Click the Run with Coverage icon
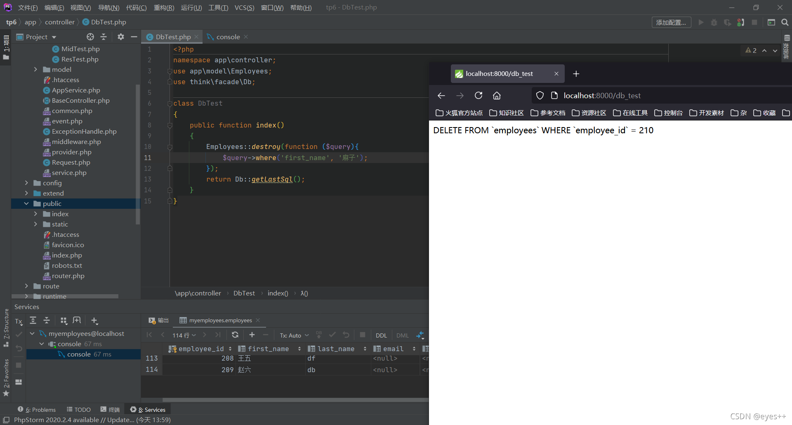The width and height of the screenshot is (792, 425). [728, 22]
